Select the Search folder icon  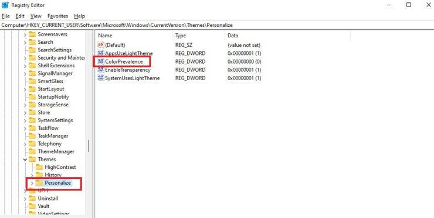click(x=32, y=42)
